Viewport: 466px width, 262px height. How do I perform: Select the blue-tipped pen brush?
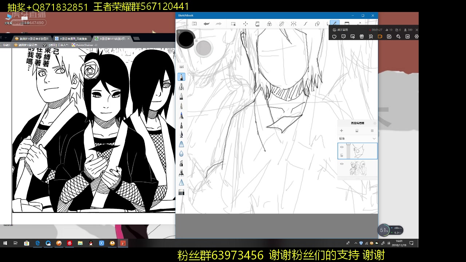click(x=181, y=115)
